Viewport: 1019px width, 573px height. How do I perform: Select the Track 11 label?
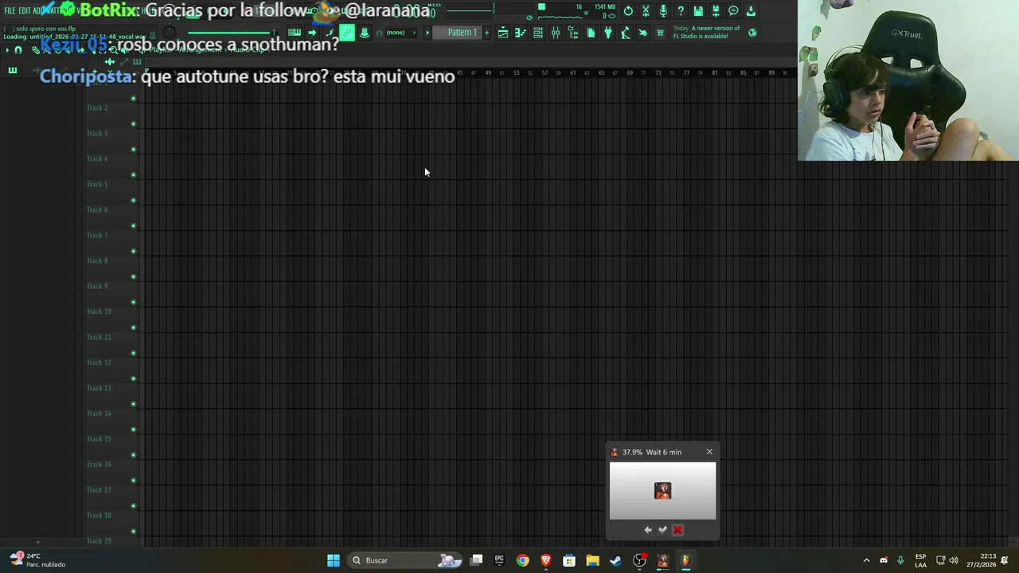coord(99,337)
